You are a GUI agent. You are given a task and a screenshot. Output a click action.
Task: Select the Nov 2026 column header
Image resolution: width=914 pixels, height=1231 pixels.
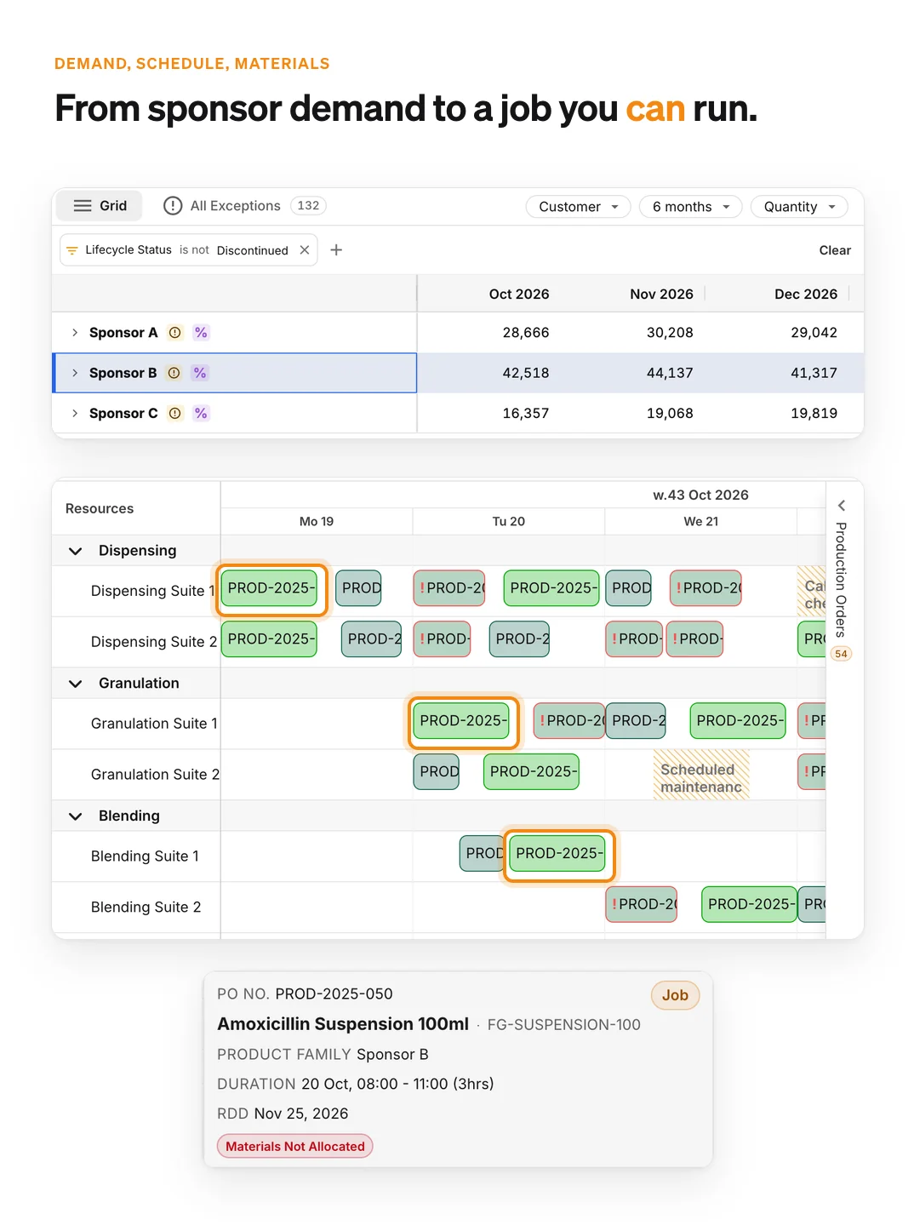click(661, 294)
